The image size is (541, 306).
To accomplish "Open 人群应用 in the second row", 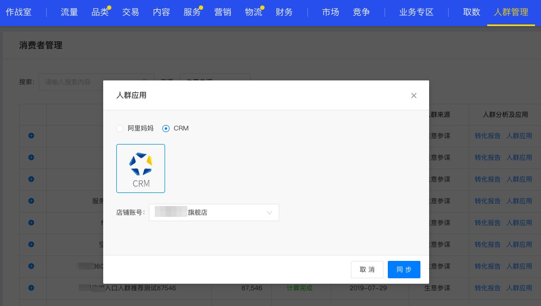I will point(519,158).
